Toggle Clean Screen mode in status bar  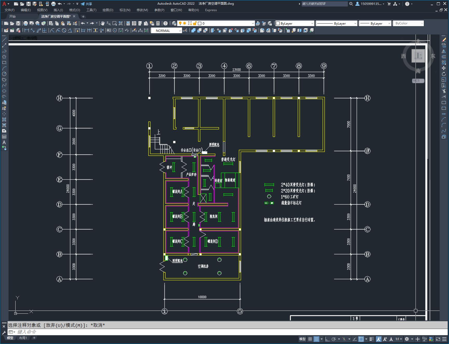438,339
